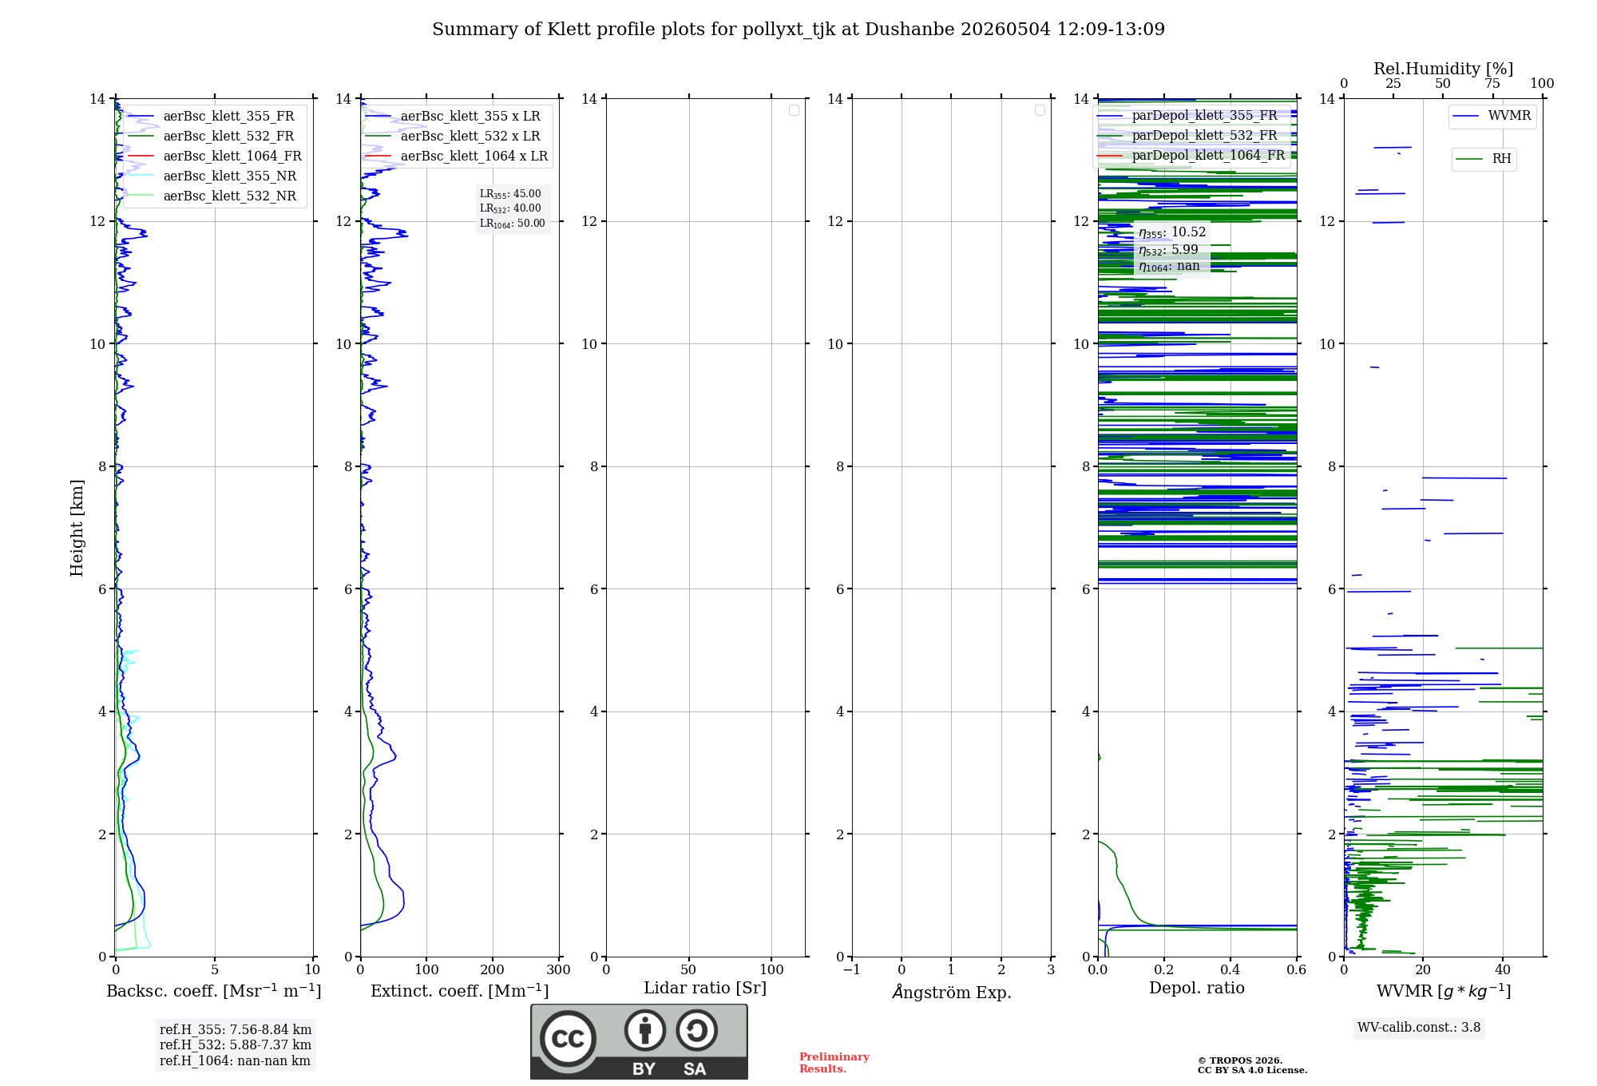
Task: Click the parDepol_klett_532_FR legend entry
Action: [1187, 136]
